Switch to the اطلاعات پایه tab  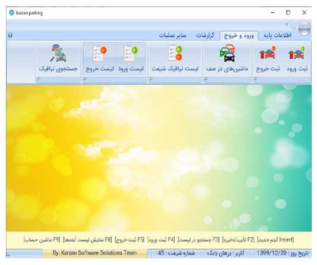point(277,36)
